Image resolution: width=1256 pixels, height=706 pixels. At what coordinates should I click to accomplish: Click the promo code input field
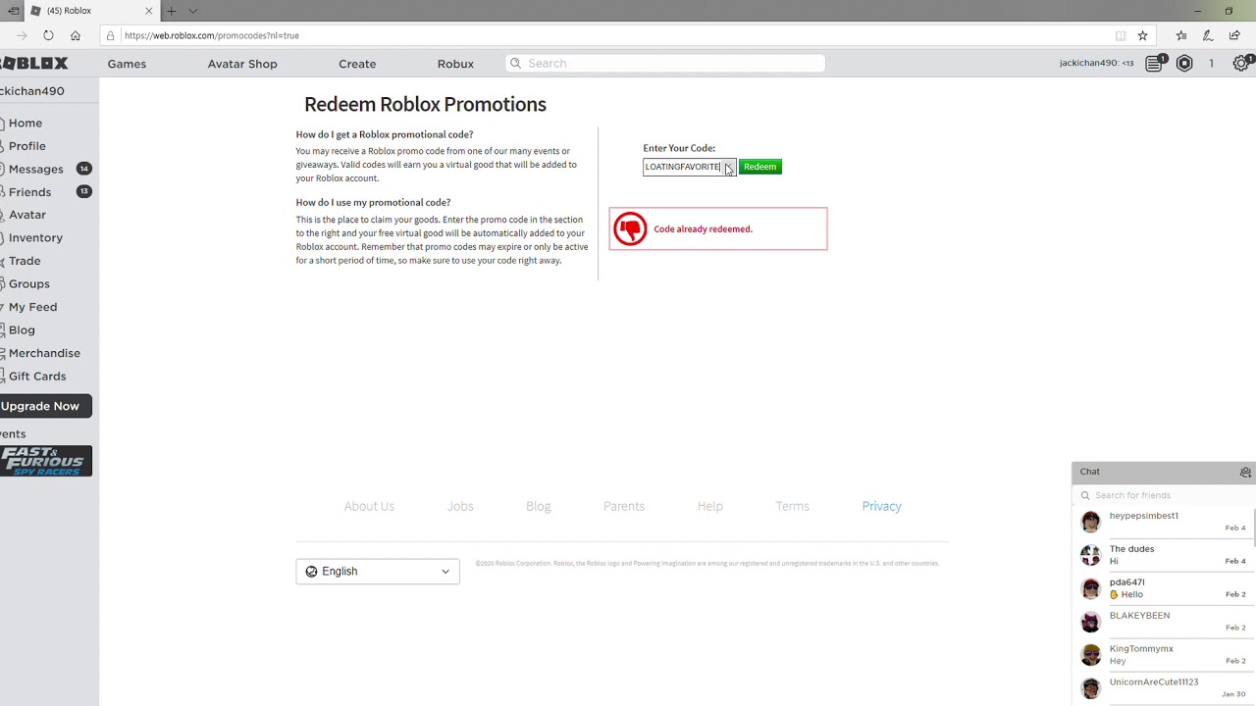tap(690, 167)
